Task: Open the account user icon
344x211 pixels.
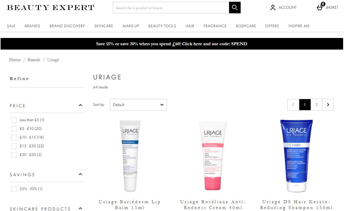Action: point(273,8)
